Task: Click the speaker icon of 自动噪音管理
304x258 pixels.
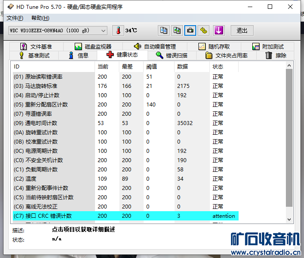Action: tap(137, 46)
